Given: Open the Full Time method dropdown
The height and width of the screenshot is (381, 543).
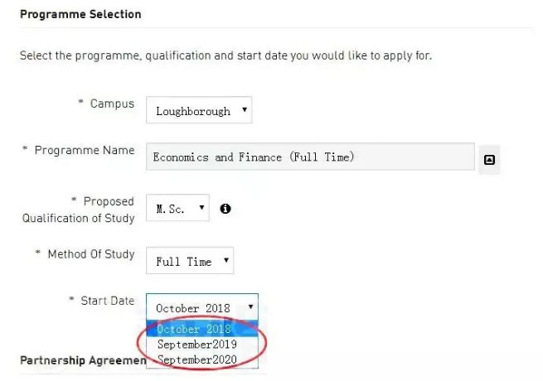Looking at the screenshot, I should pyautogui.click(x=190, y=261).
